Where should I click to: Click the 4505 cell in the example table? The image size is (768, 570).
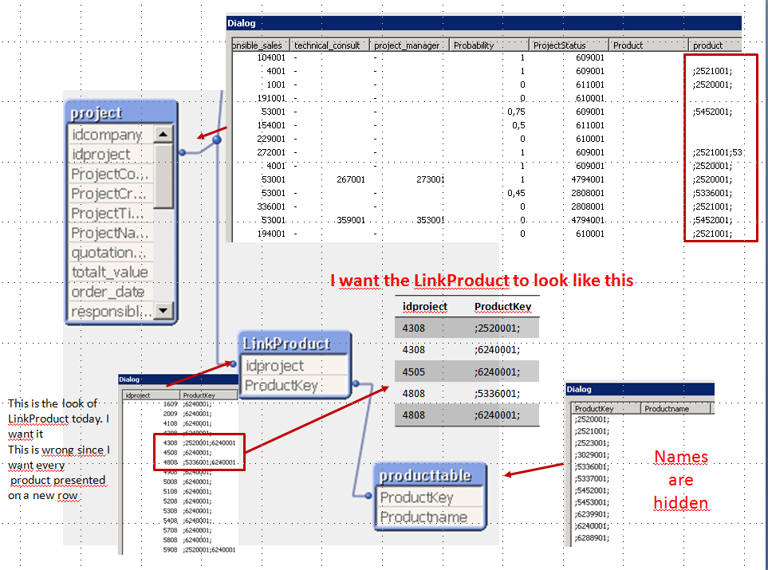pyautogui.click(x=413, y=371)
